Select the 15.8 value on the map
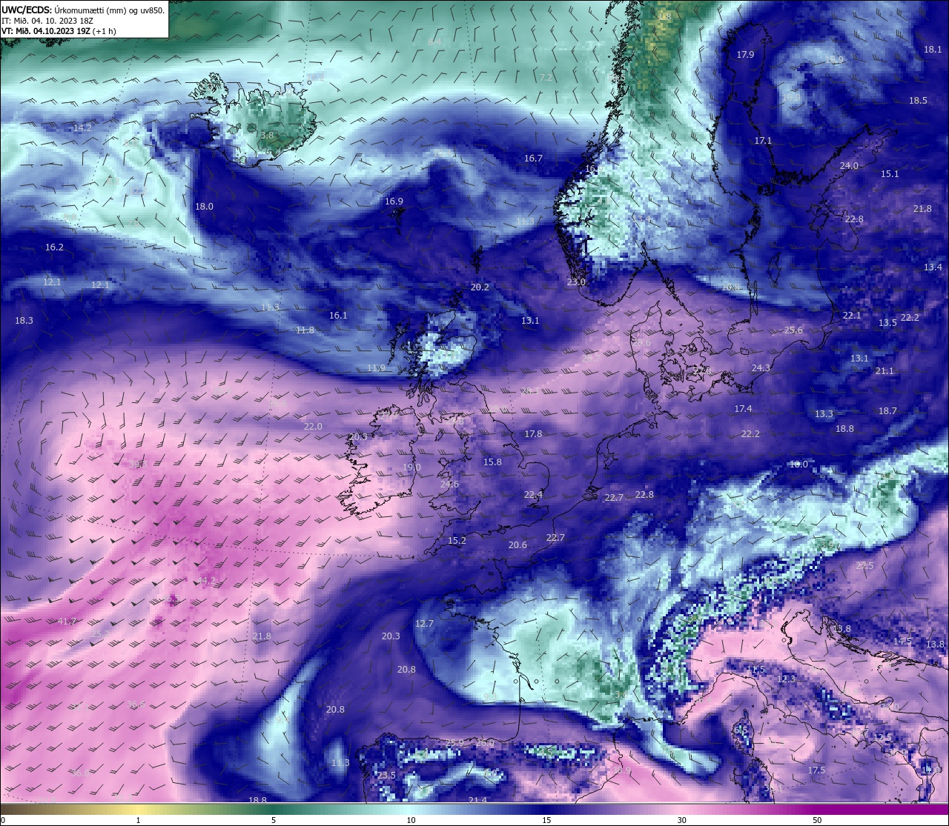 point(492,462)
